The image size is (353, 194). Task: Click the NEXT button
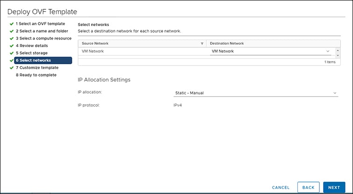coord(334,187)
